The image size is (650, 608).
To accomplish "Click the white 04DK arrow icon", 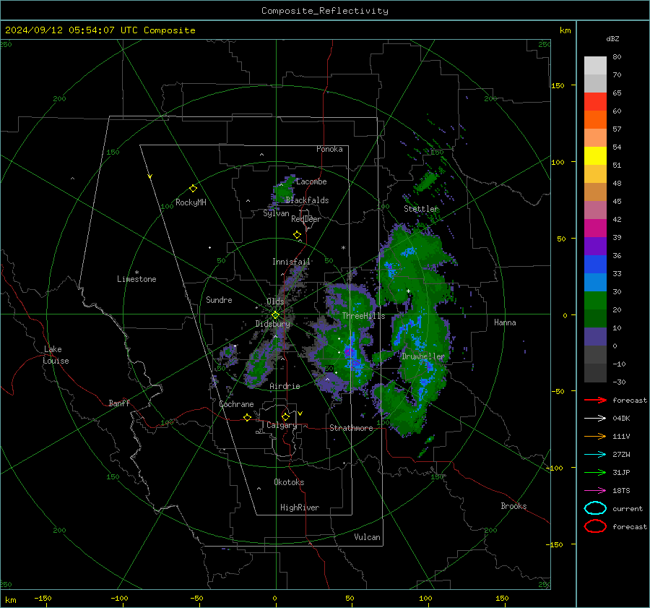I will (x=595, y=419).
